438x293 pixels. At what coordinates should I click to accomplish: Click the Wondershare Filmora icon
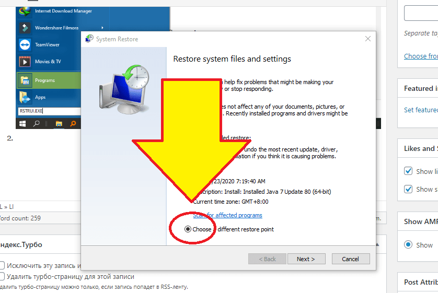(25, 28)
